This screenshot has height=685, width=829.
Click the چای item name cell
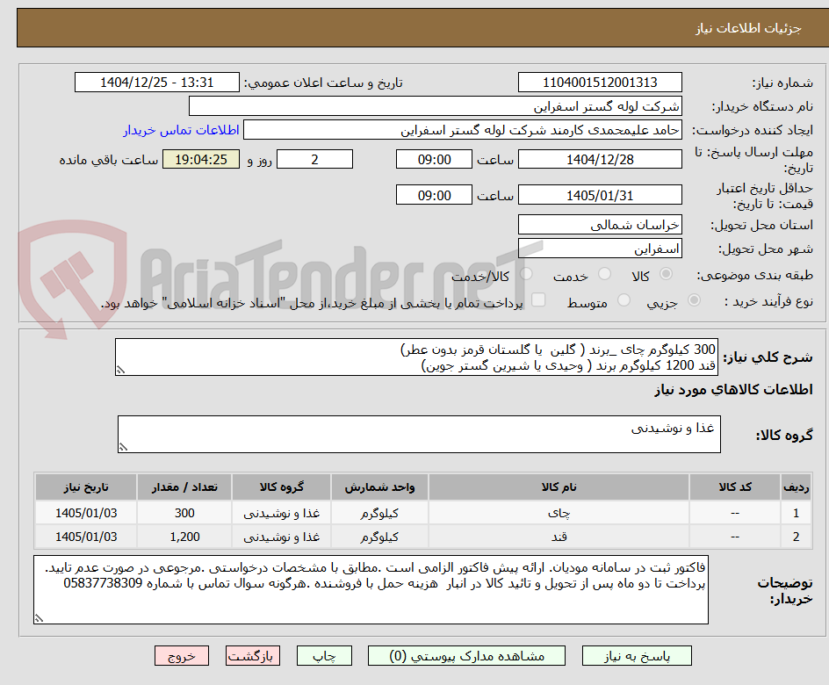(x=559, y=513)
